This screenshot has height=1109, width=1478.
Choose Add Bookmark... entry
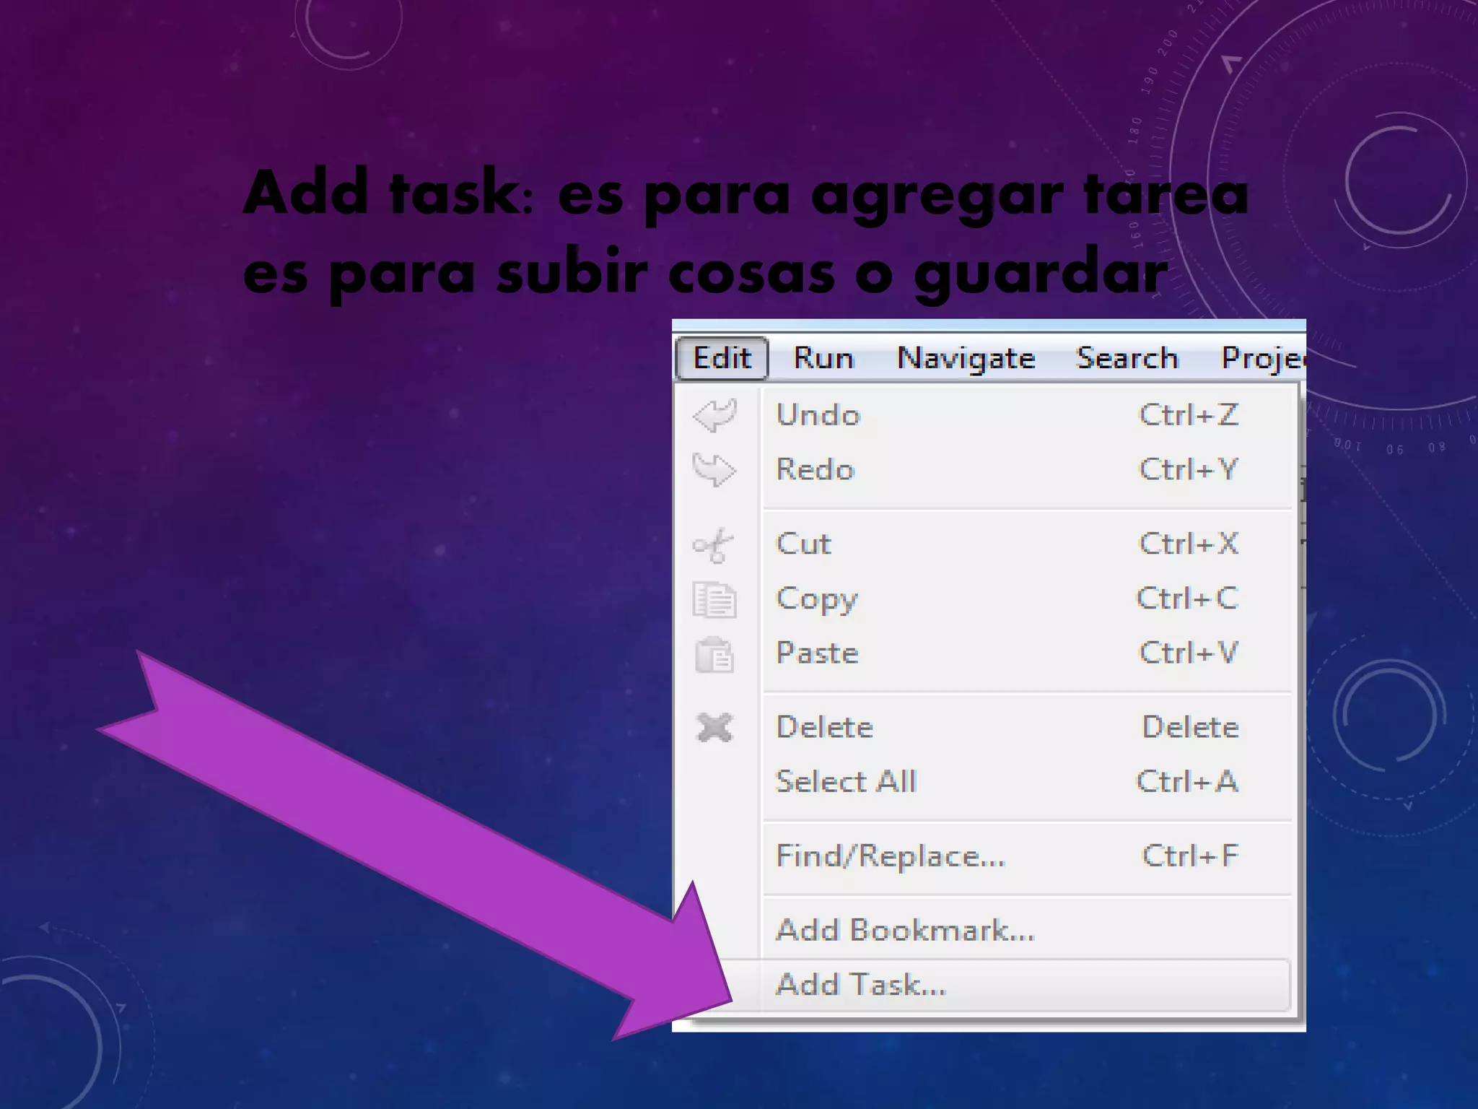click(x=1027, y=931)
